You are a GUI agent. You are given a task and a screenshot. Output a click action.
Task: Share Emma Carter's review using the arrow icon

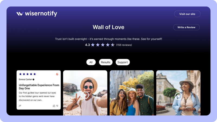click(x=20, y=106)
